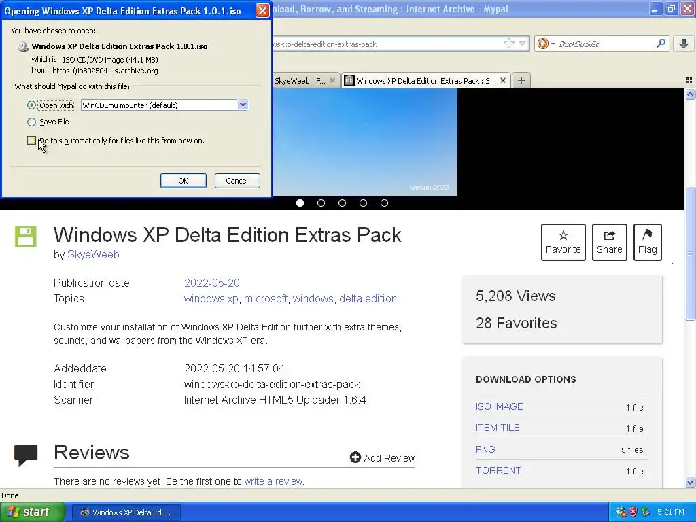Click the preview image thumbnail
This screenshot has width=696, height=522.
pos(365,142)
